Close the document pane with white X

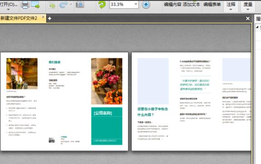[x=248, y=19]
